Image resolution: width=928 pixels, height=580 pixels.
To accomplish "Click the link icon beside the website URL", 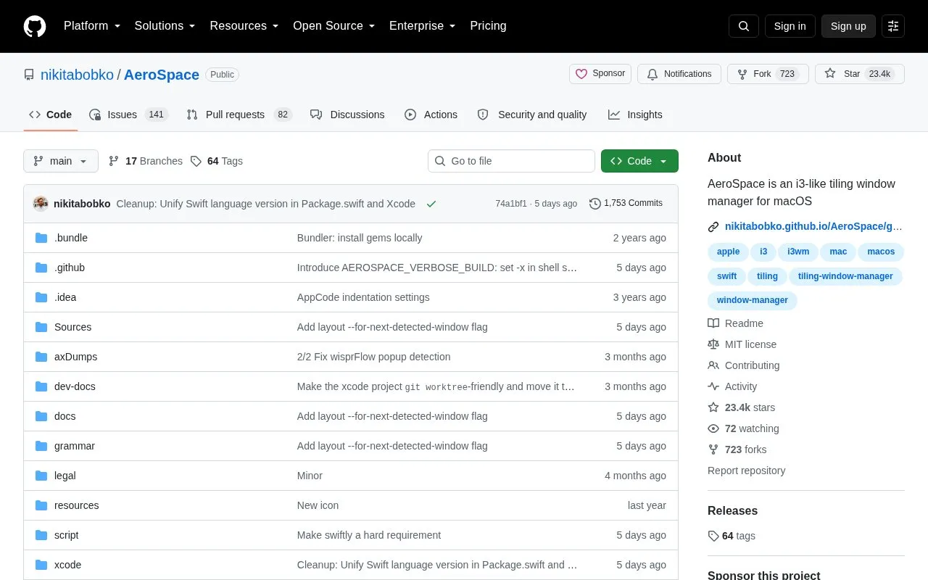I will point(713,226).
